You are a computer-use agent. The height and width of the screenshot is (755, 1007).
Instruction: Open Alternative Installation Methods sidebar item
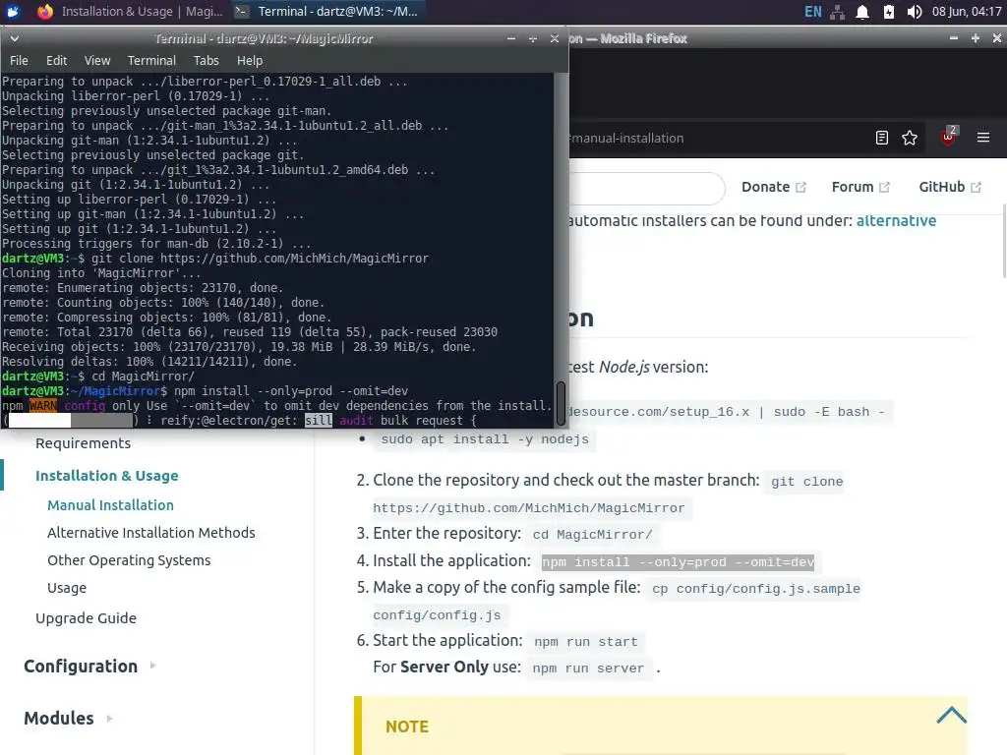[x=150, y=533]
